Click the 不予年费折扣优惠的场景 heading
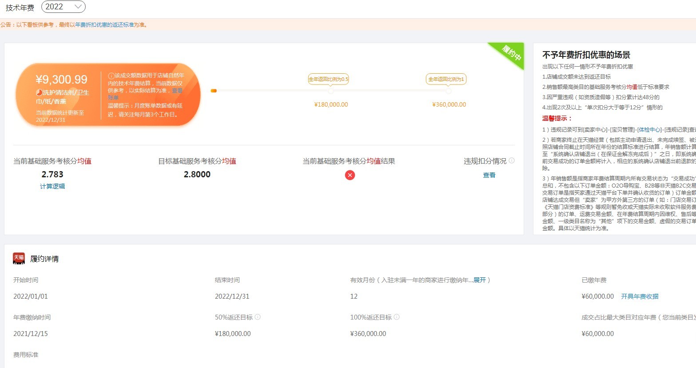Viewport: 696px width, 368px height. click(x=586, y=55)
